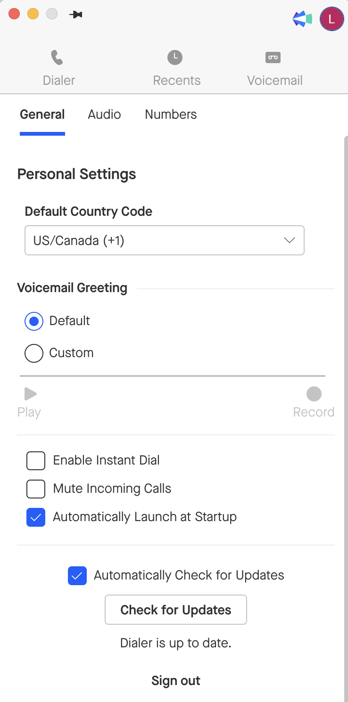
Task: Open the user profile avatar L
Action: coord(331,19)
